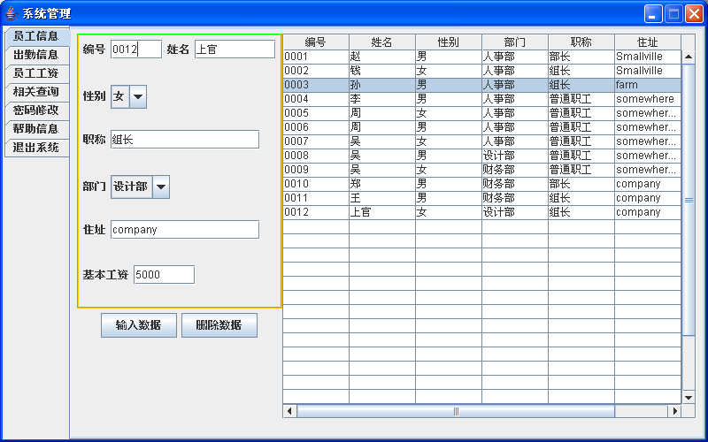This screenshot has height=442, width=708.
Task: Click the highlighted cell 0003
Action: pyautogui.click(x=316, y=85)
